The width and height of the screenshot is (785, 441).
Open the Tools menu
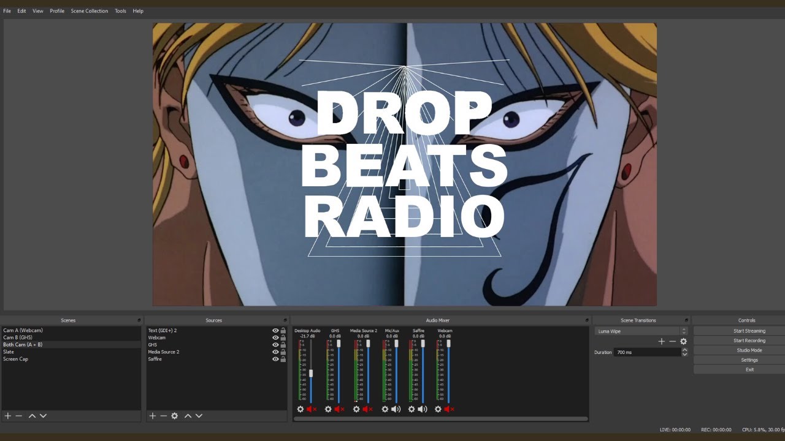pos(120,11)
